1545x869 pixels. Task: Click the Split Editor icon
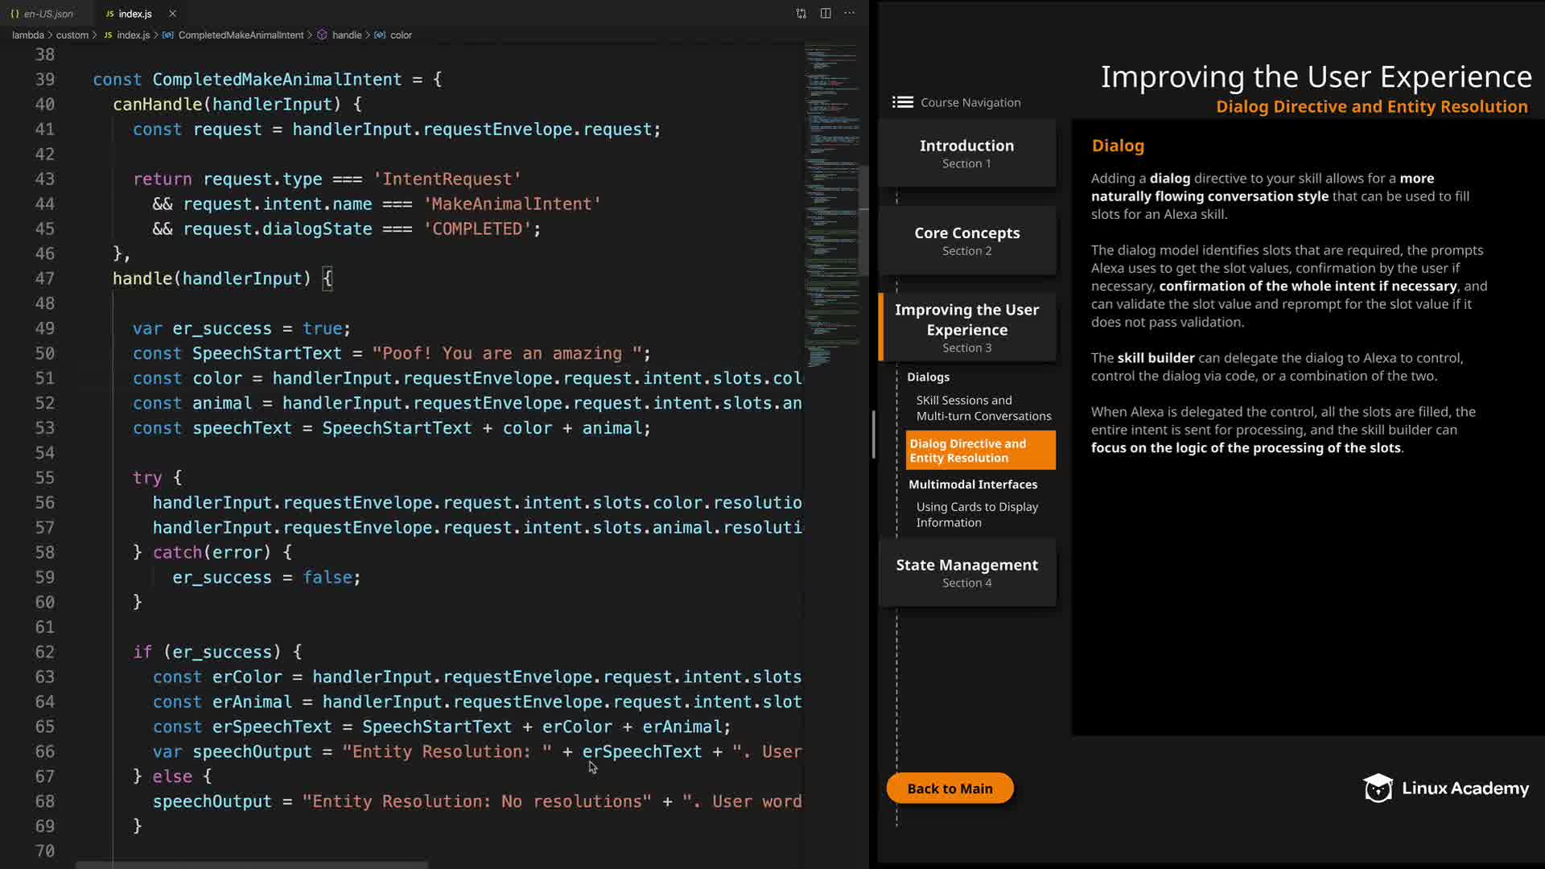pos(826,13)
